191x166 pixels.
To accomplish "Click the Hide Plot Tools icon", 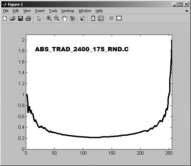I will [x=111, y=18].
